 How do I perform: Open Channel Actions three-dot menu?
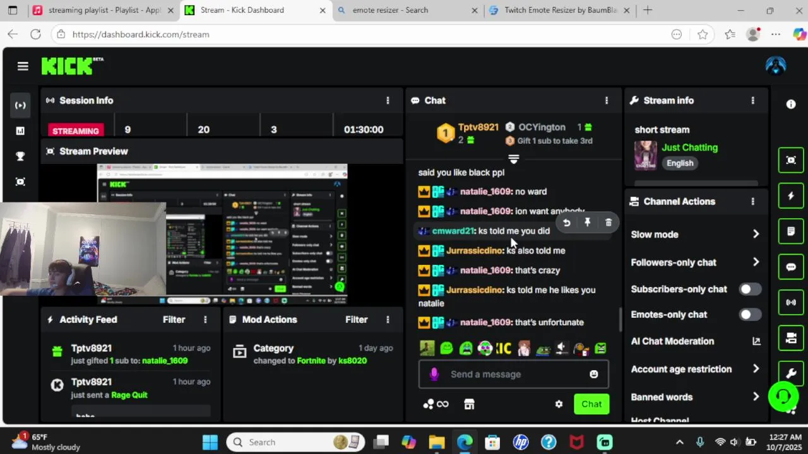[752, 201]
